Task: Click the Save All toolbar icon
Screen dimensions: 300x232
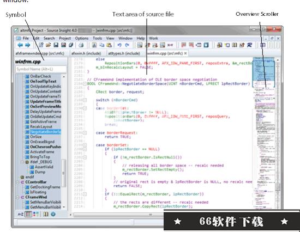Action: pyautogui.click(x=63, y=45)
